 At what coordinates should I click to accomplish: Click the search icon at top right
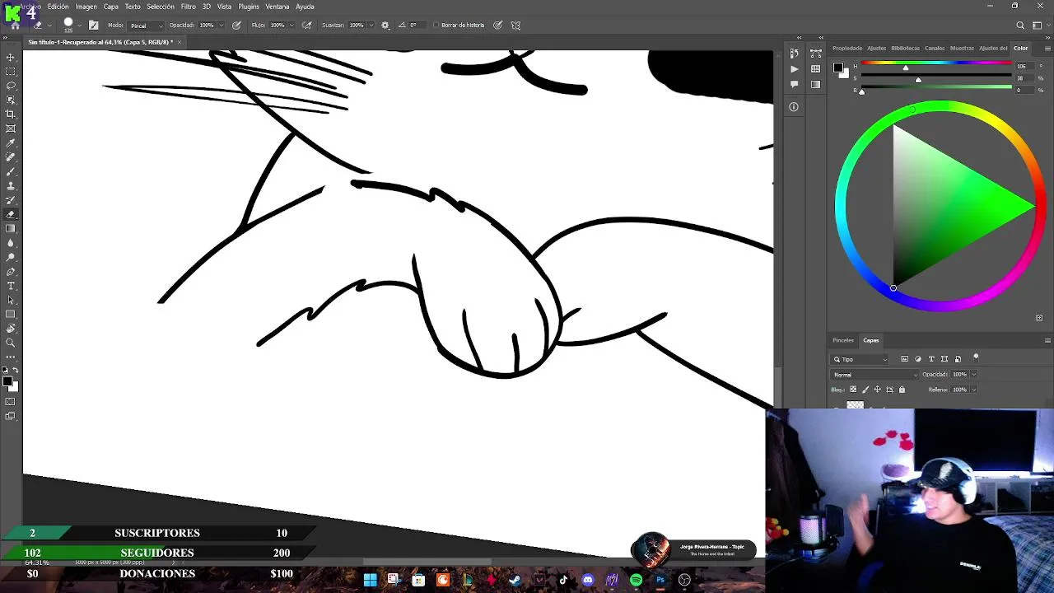1020,26
